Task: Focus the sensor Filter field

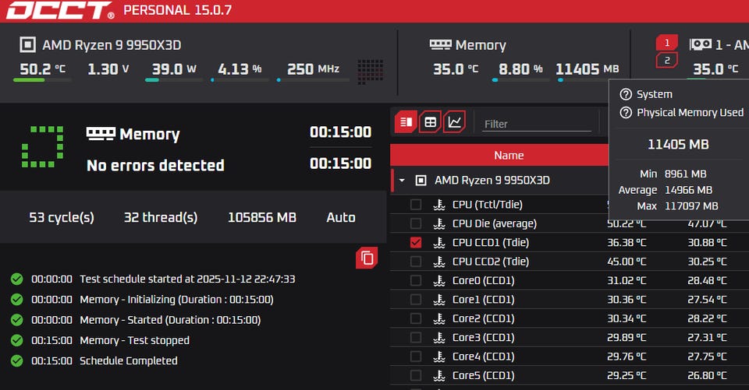Action: (x=537, y=124)
